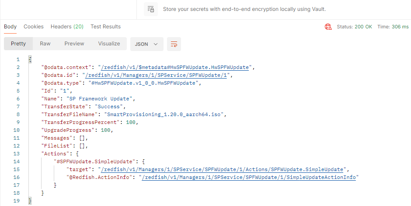Switch to the Raw view
This screenshot has height=206, width=411.
click(45, 44)
